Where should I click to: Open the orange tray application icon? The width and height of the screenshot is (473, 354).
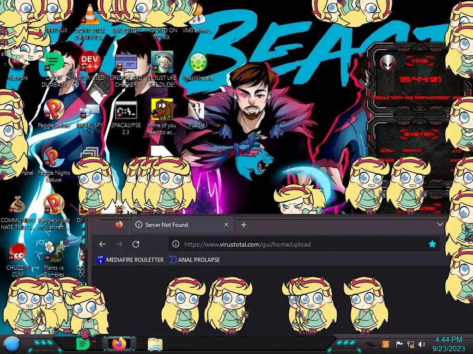pos(386,344)
